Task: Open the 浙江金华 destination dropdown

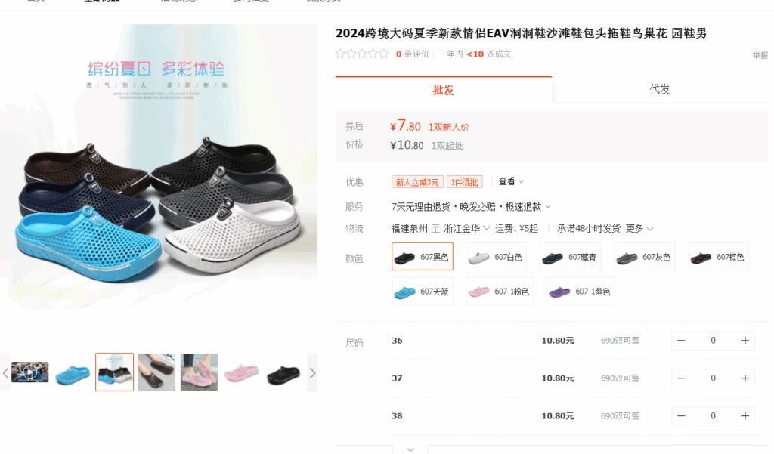Action: (x=466, y=228)
